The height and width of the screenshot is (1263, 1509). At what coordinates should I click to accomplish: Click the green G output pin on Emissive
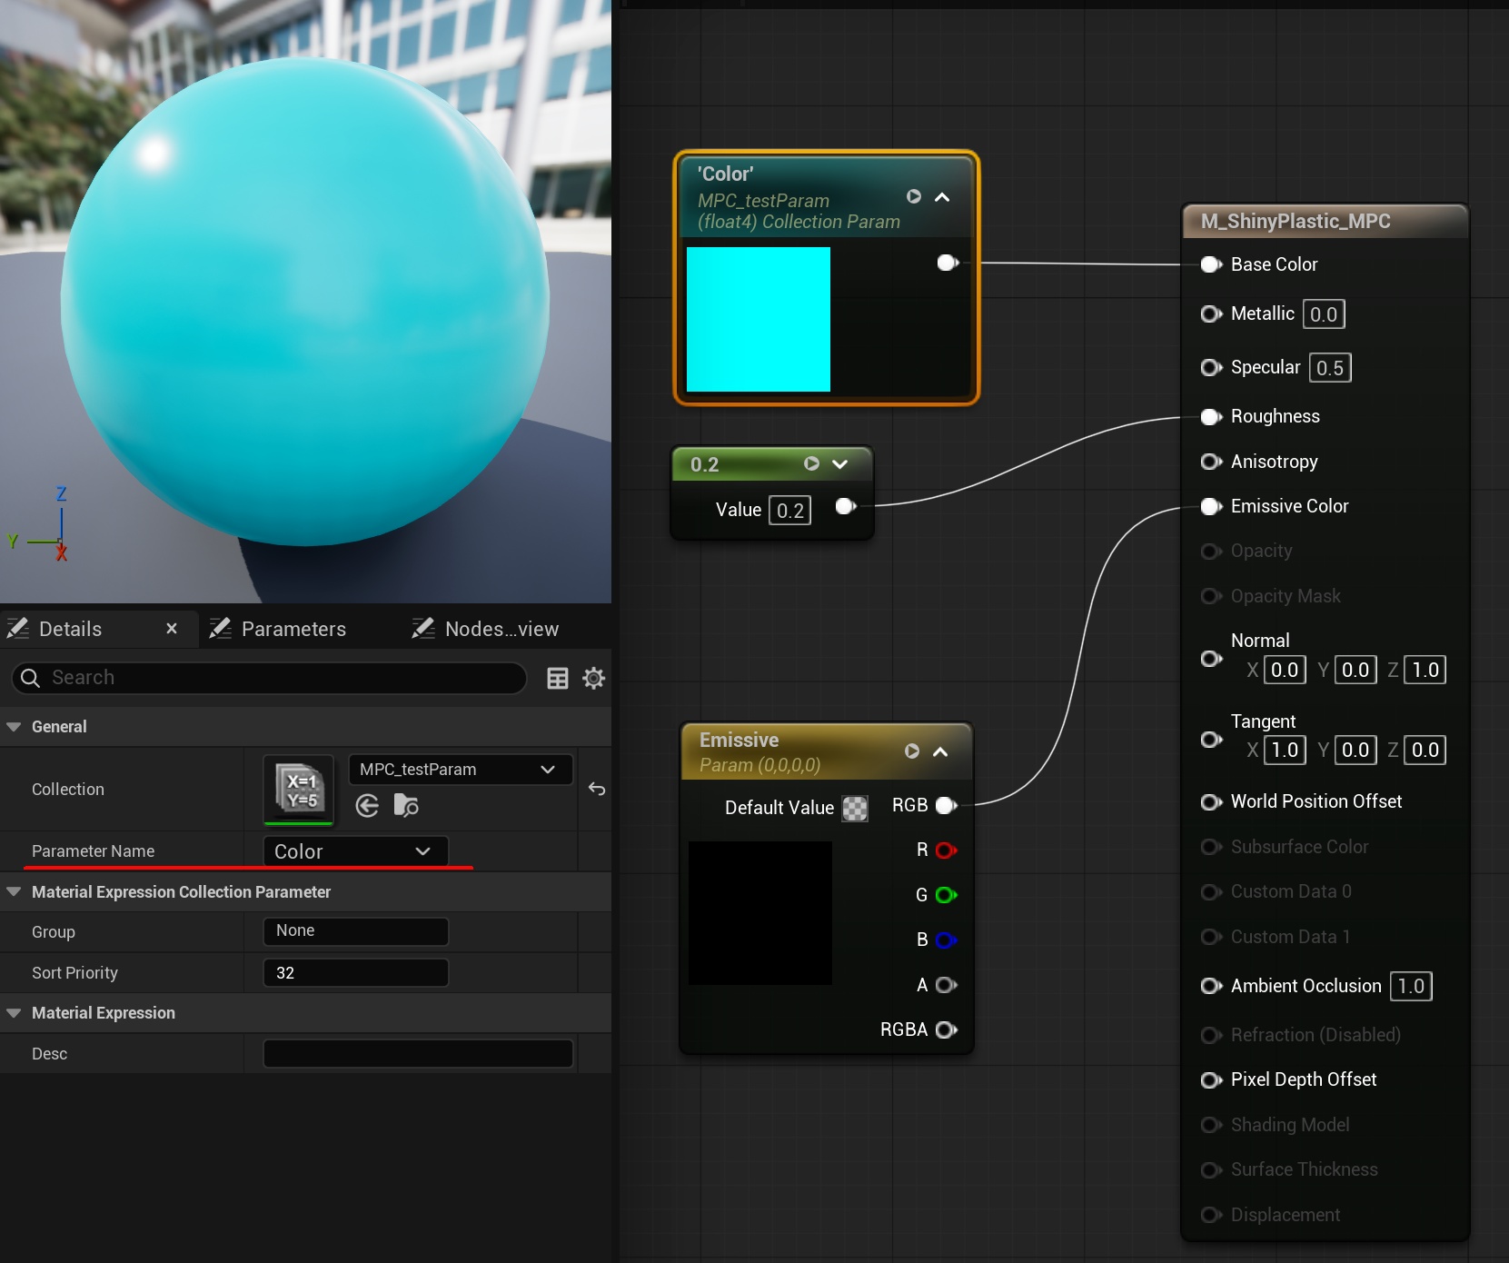(945, 895)
